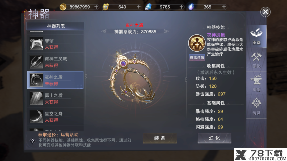
Task: Click the 幻化 transform button
Action: pos(214,138)
